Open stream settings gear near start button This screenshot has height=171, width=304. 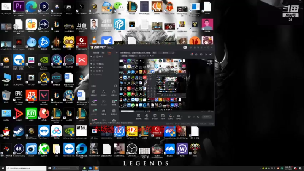click(x=198, y=117)
